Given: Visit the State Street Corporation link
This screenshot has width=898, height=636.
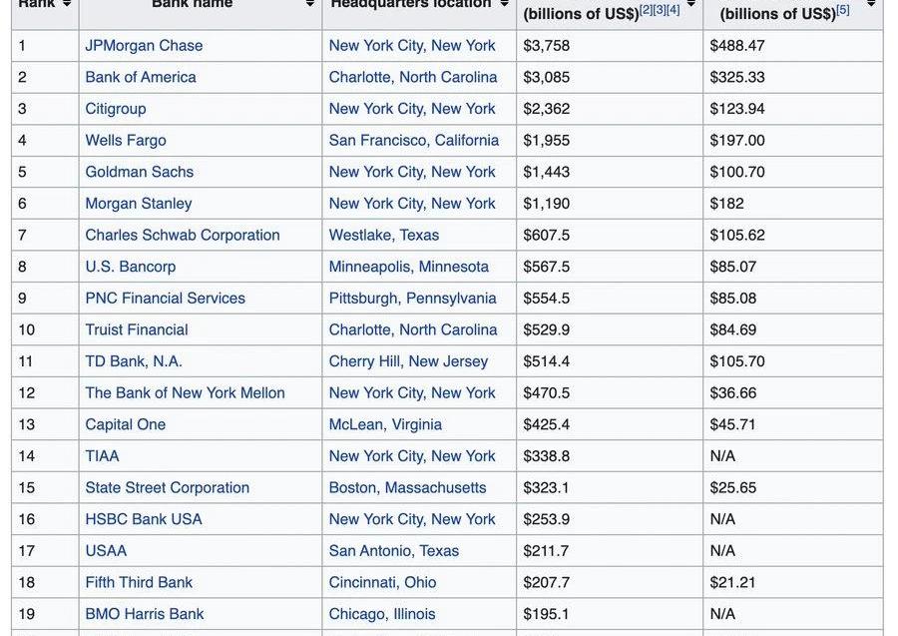Looking at the screenshot, I should (x=168, y=487).
